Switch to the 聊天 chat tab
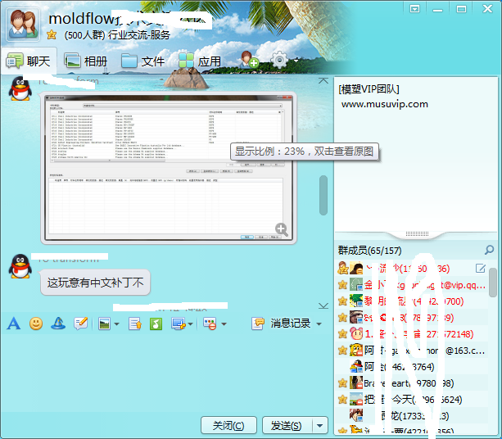The width and height of the screenshot is (502, 439). tap(29, 61)
